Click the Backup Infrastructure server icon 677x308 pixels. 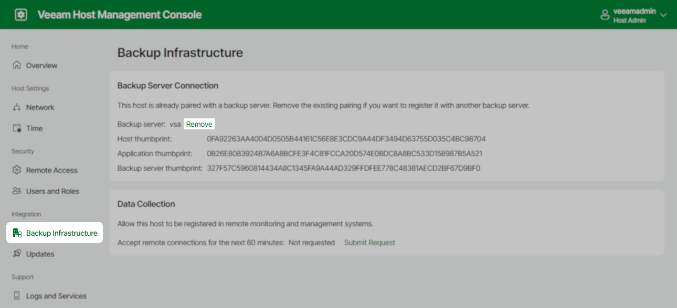17,232
